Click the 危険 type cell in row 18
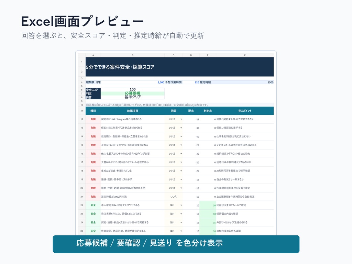The image size is (352, 264). pos(93,171)
